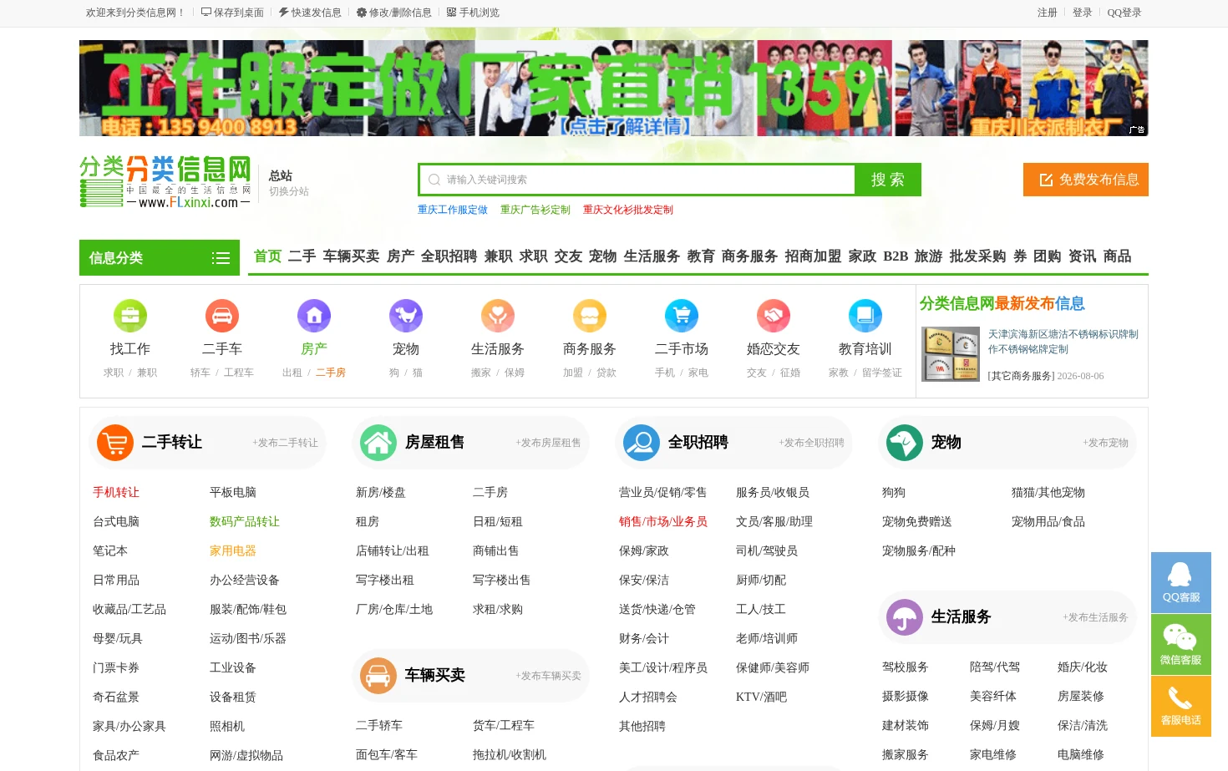Screen dimensions: 1228x771
Task: Expand the 信息分类 category menu
Action: [x=160, y=257]
